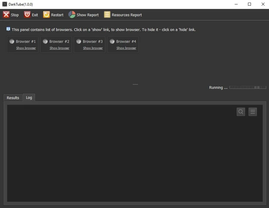Click the Browser #3 chrome icon
269x208 pixels.
[x=79, y=41]
